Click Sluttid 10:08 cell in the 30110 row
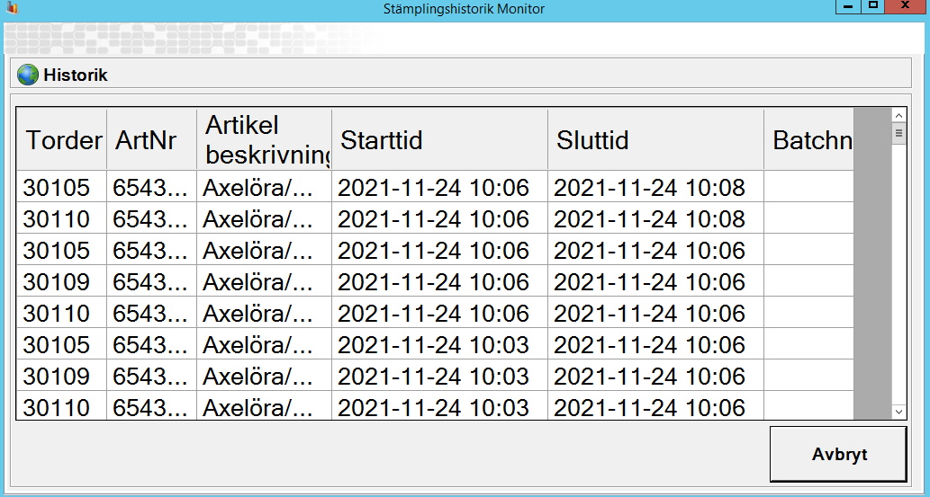Screen dimensions: 930x497 point(649,219)
